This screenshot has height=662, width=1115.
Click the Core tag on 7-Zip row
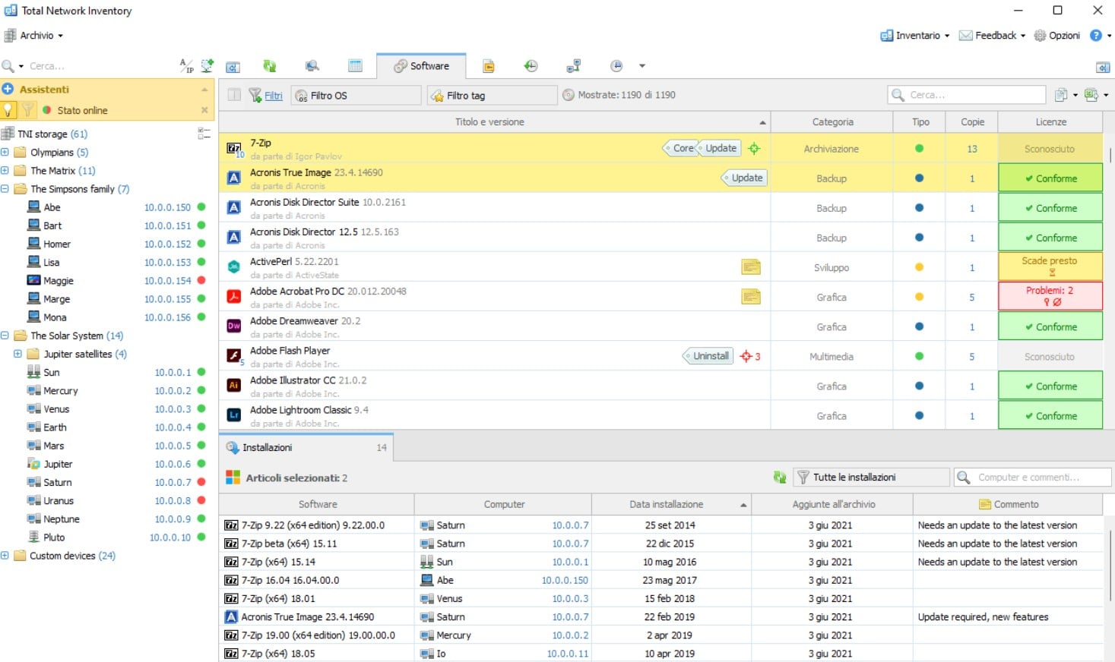[680, 148]
